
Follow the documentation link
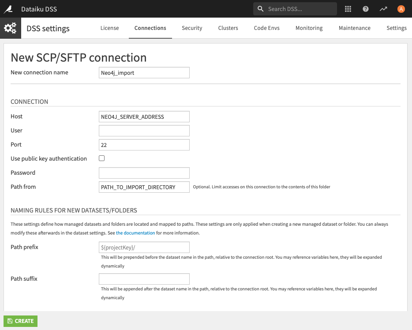[135, 233]
